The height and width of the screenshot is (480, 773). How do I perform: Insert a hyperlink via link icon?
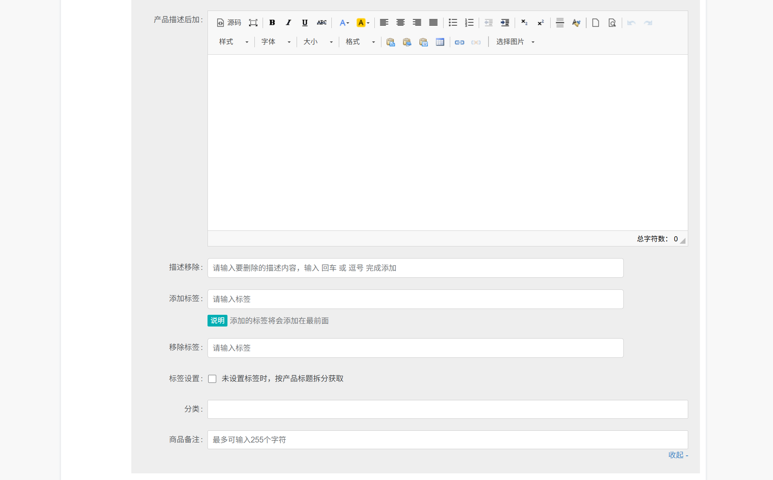click(x=459, y=42)
